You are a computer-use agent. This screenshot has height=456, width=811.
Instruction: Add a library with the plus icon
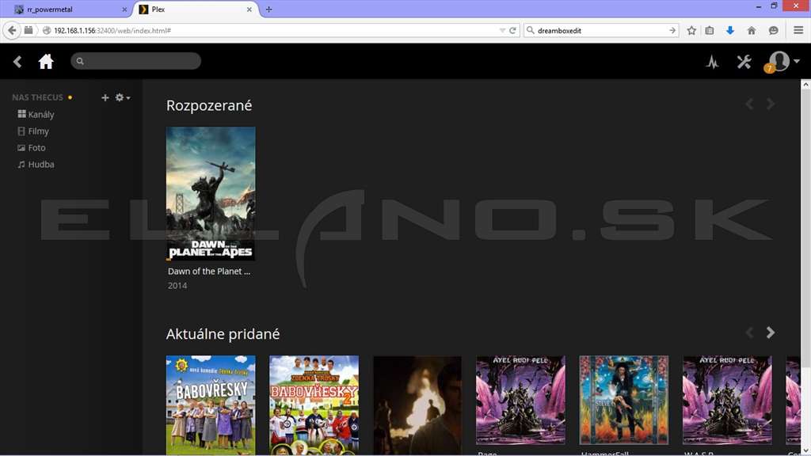tap(105, 97)
